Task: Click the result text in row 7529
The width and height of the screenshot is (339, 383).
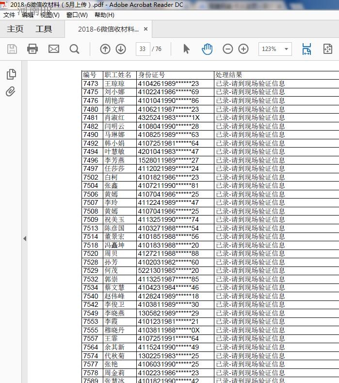Action: click(250, 271)
